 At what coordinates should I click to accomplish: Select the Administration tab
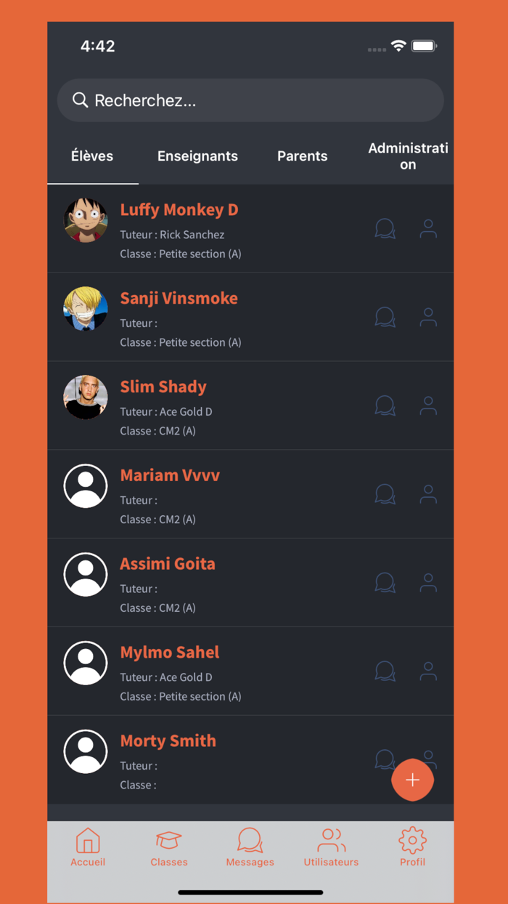[408, 156]
